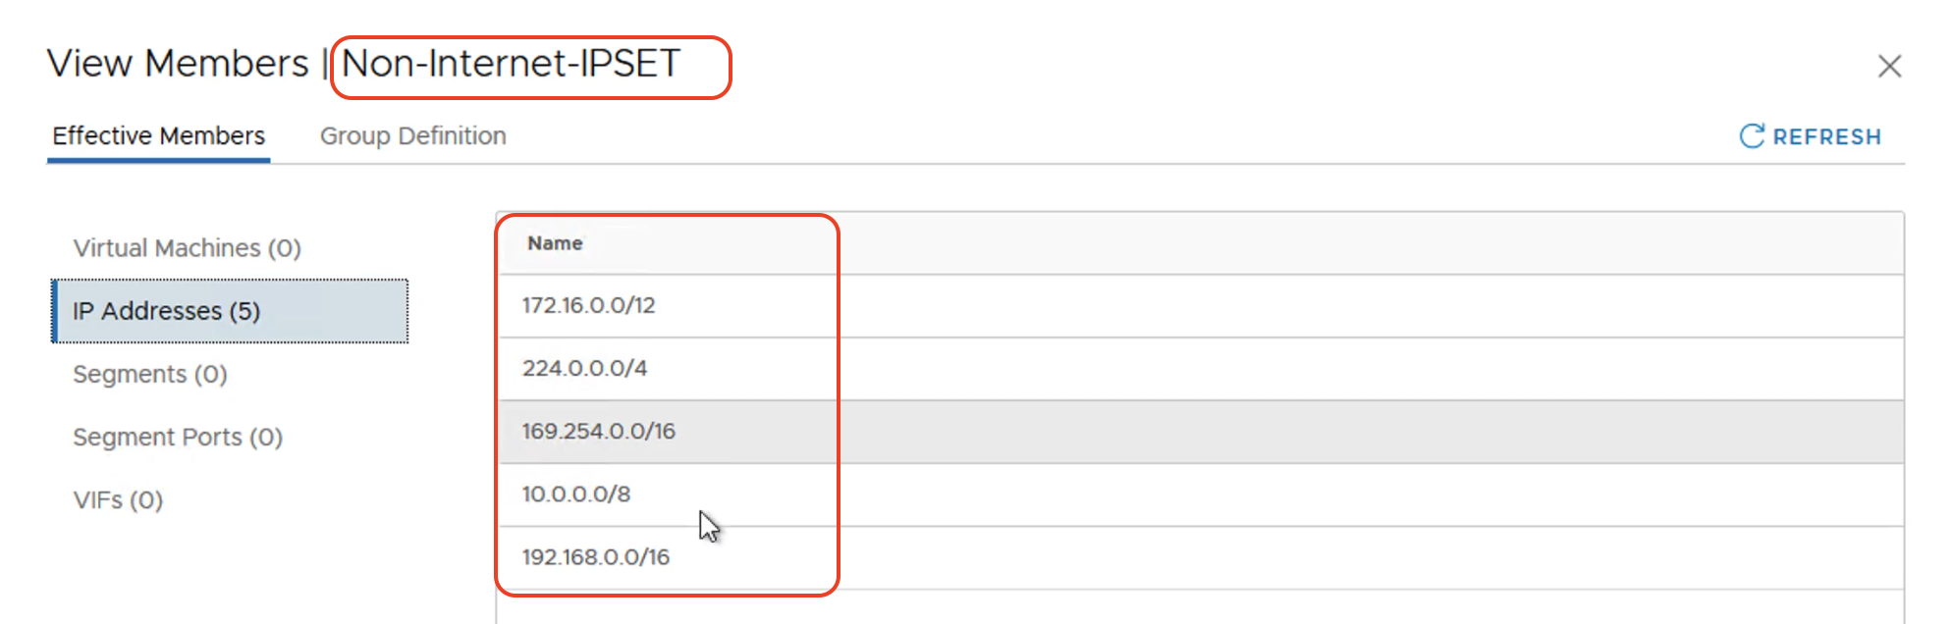Select Virtual Machines (0) category
Image resolution: width=1950 pixels, height=624 pixels.
tap(188, 248)
